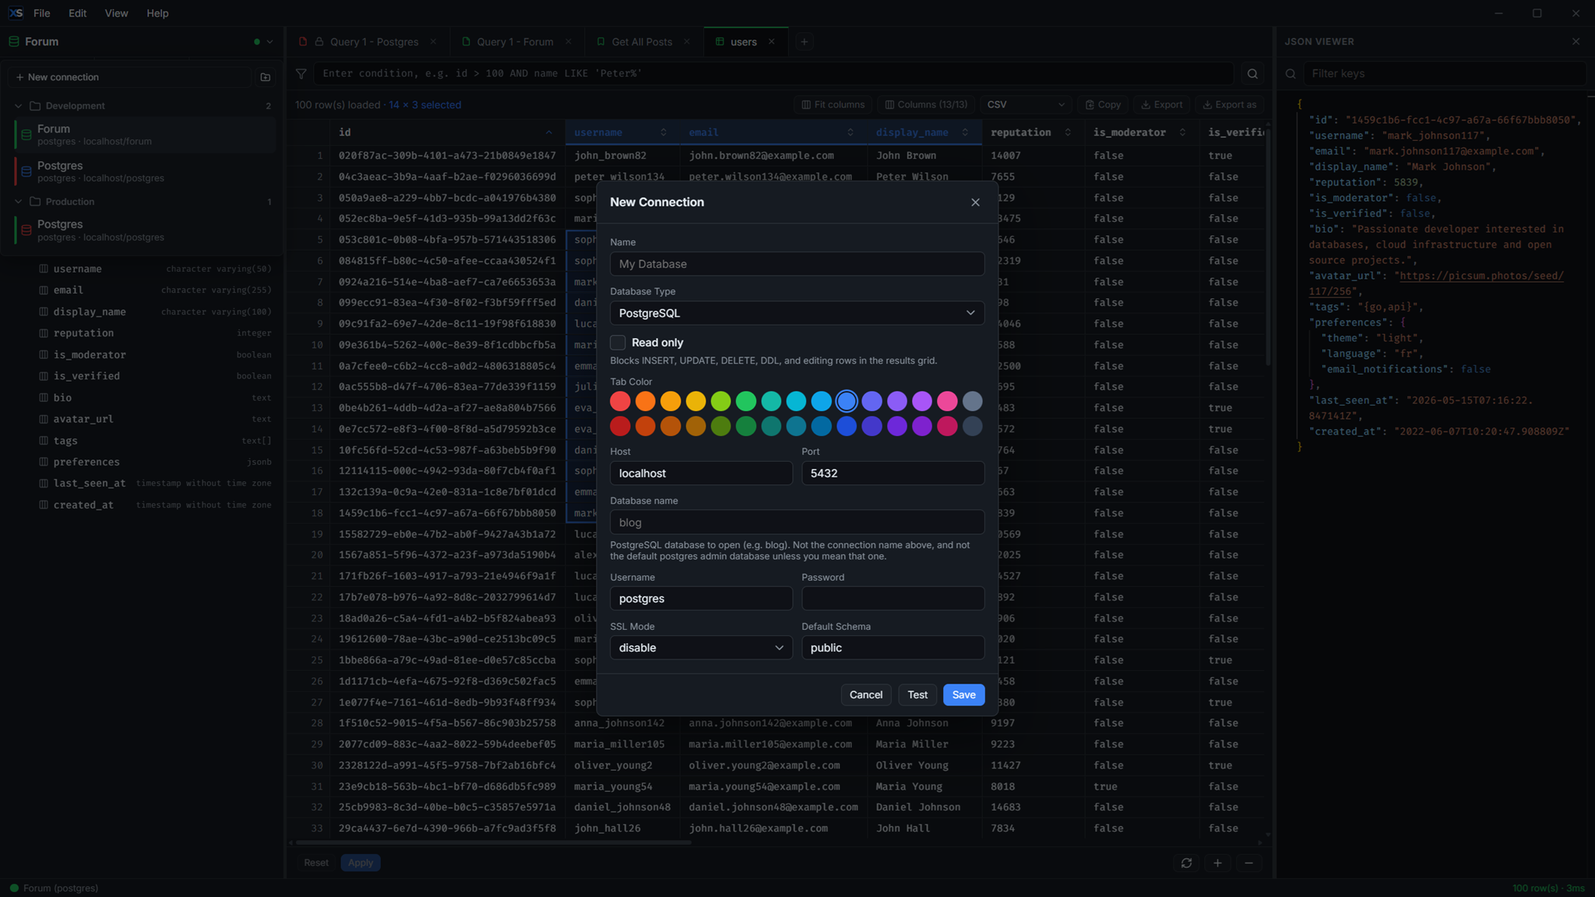Collapse the Development folder

point(19,106)
